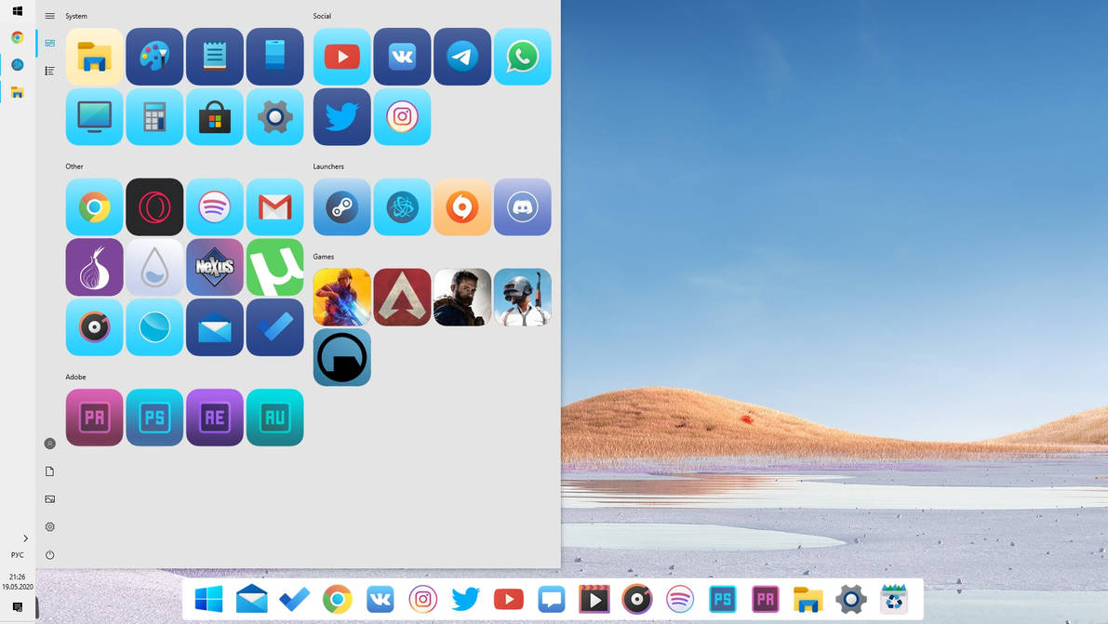Select the Adobe group heading

(75, 377)
